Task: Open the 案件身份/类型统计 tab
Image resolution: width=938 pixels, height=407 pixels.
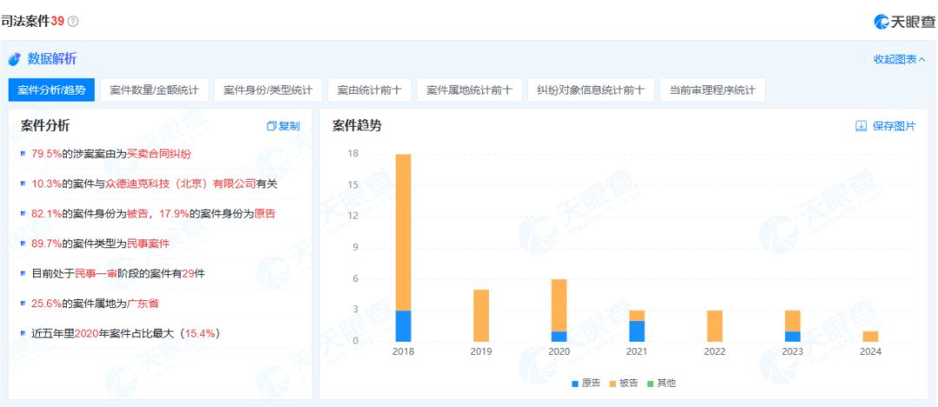Action: coord(268,90)
